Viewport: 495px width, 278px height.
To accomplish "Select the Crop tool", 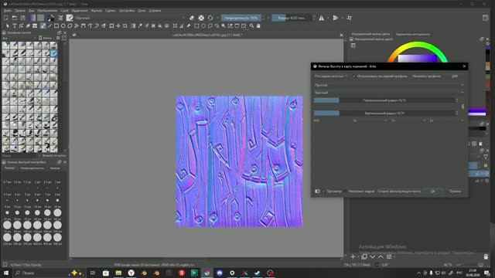I will (125, 25).
